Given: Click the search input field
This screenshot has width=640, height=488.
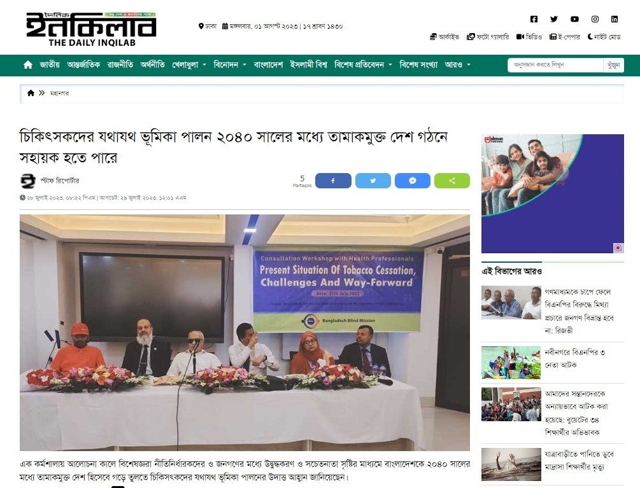Looking at the screenshot, I should tap(555, 66).
